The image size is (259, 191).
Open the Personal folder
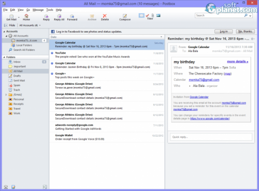pyautogui.click(x=19, y=99)
